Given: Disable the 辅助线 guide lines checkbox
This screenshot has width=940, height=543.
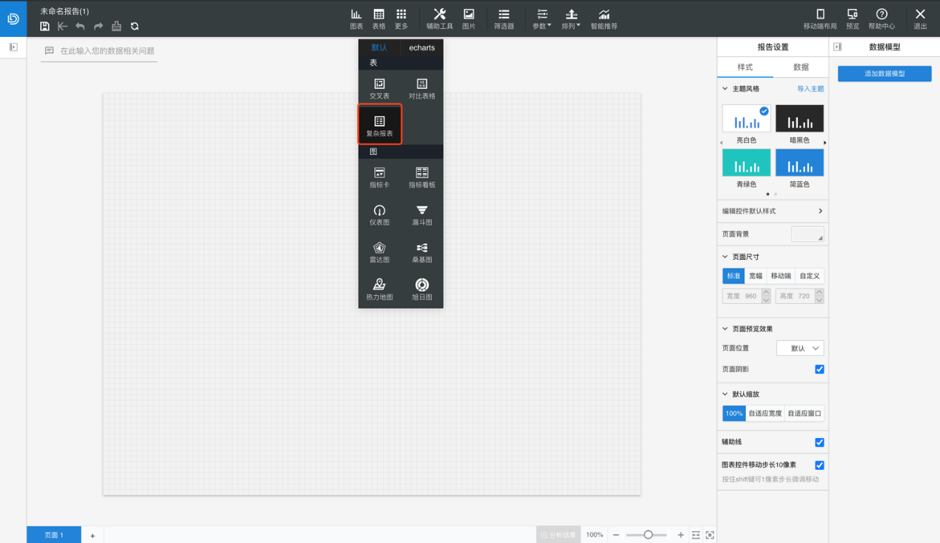Looking at the screenshot, I should 819,442.
